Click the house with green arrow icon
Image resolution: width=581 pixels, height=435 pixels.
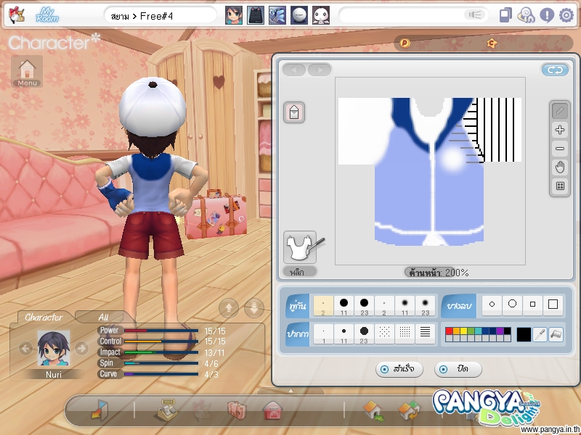click(x=373, y=411)
